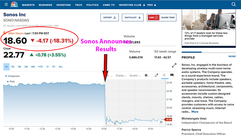Click 52 week range value 17.43 - 42.57
This screenshot has width=241, height=137.
point(163,57)
